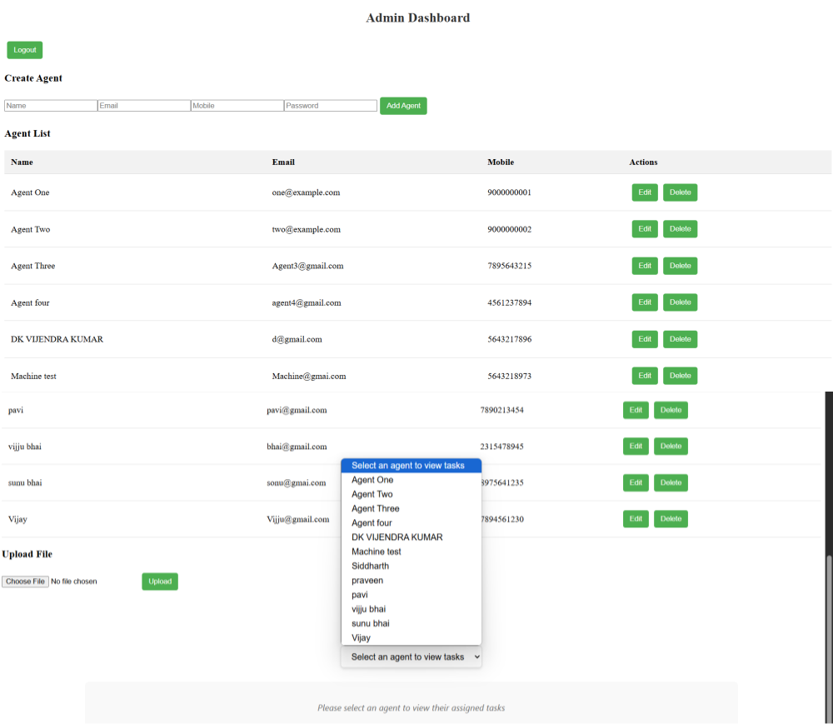Delete the Agent Three row
The height and width of the screenshot is (724, 833).
pyautogui.click(x=680, y=266)
